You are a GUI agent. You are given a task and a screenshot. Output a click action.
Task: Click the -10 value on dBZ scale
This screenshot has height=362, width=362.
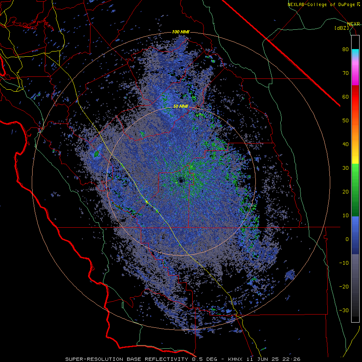(x=344, y=263)
